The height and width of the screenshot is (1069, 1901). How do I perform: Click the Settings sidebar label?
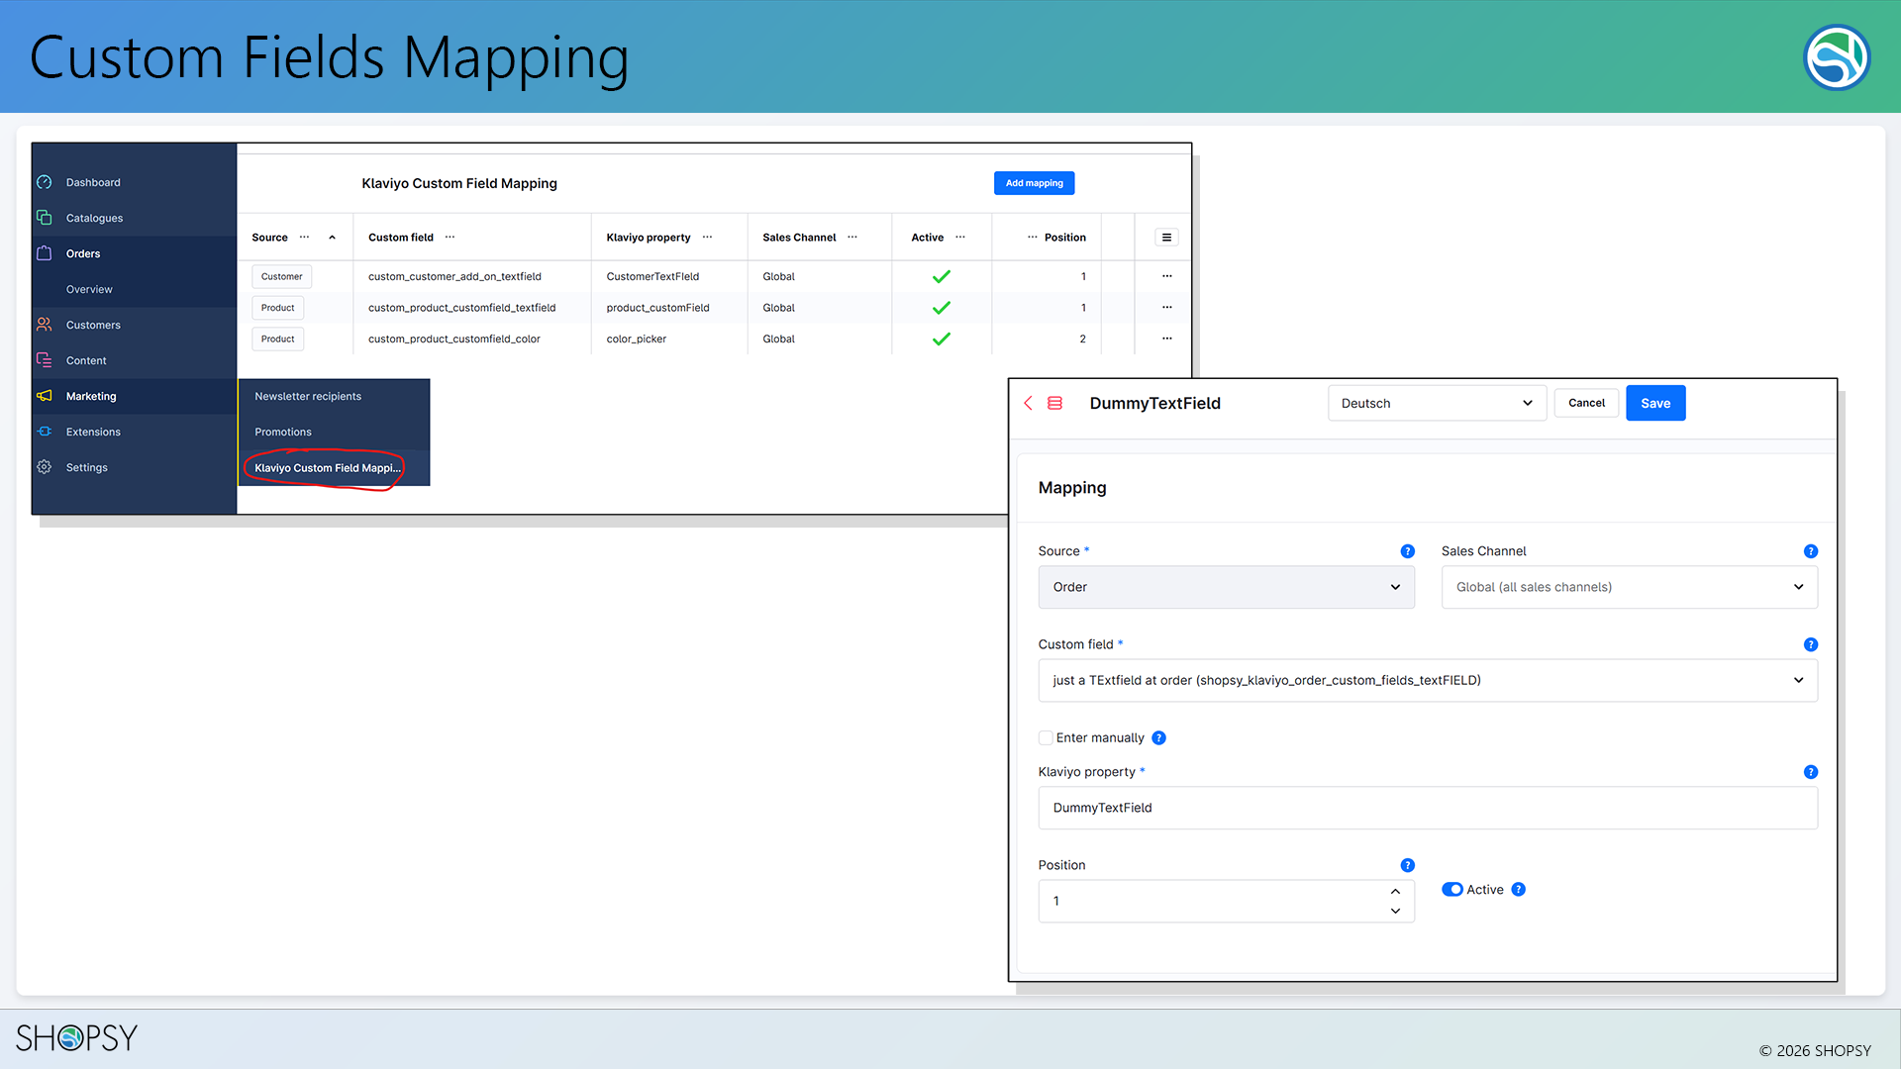tap(86, 467)
